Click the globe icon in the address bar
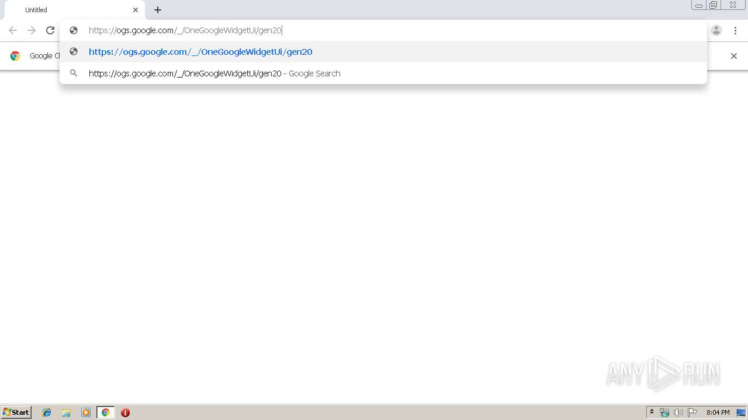 click(x=74, y=30)
